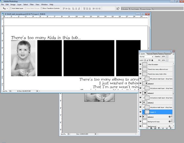Open the Window menu
The image size is (184, 143).
pyautogui.click(x=45, y=5)
